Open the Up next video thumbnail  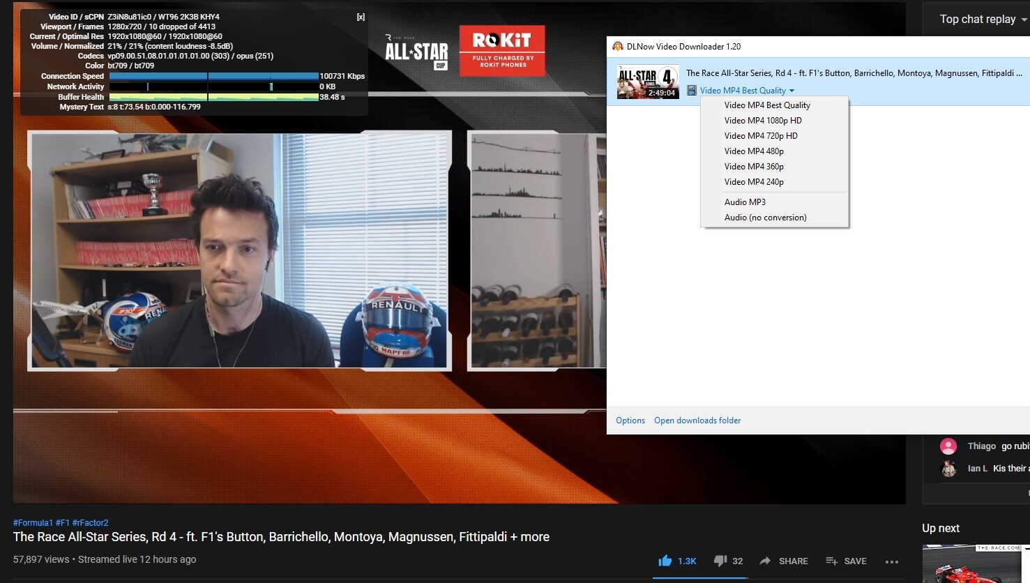[976, 563]
